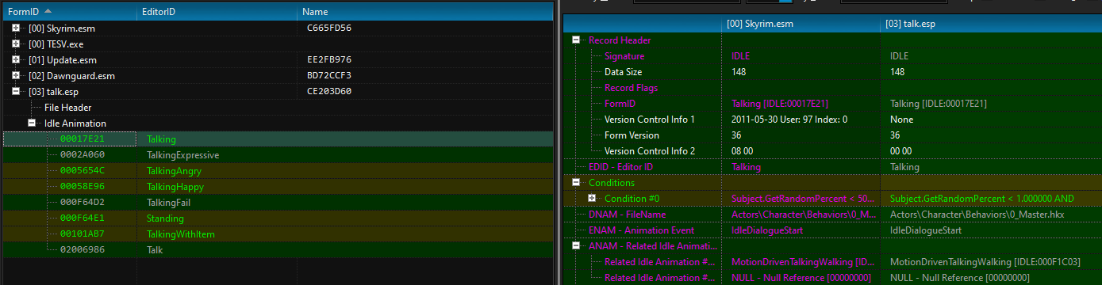
Task: Click talk.esp IdleDialogueStart value
Action: (926, 230)
